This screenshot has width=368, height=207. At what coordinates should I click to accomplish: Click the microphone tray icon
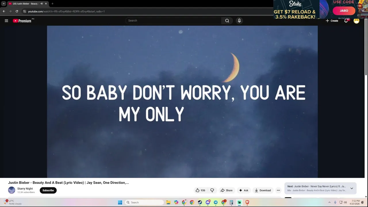(335, 202)
